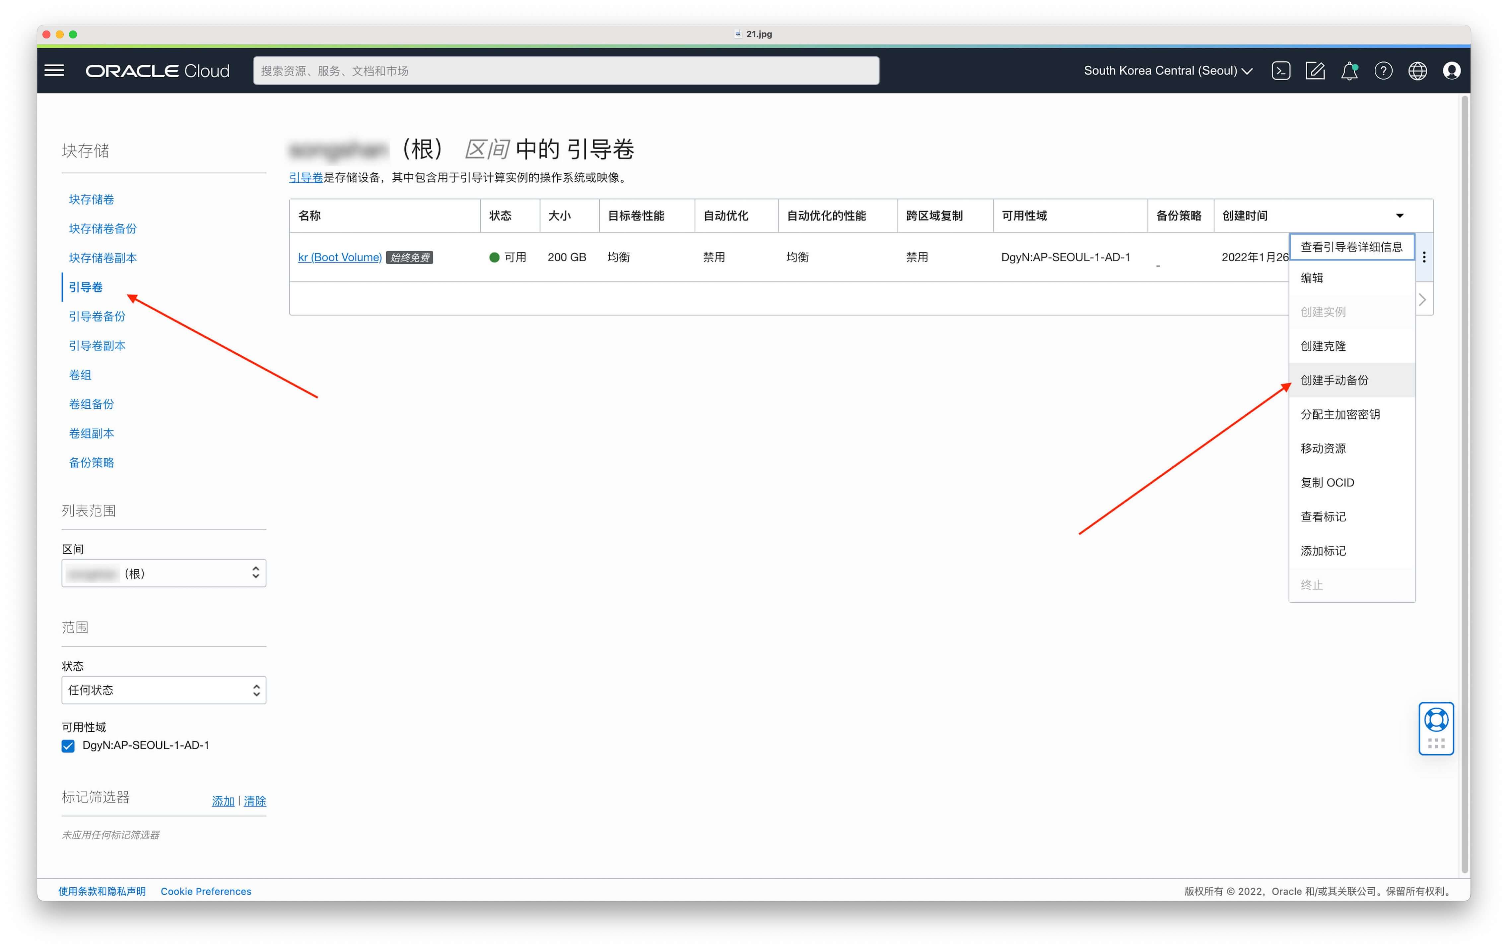1508x950 pixels.
Task: Open the help question mark icon
Action: click(x=1383, y=71)
